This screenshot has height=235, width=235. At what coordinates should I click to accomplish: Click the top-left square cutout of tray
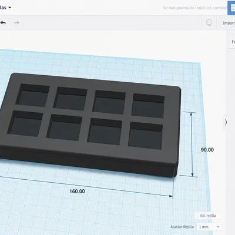tap(32, 95)
